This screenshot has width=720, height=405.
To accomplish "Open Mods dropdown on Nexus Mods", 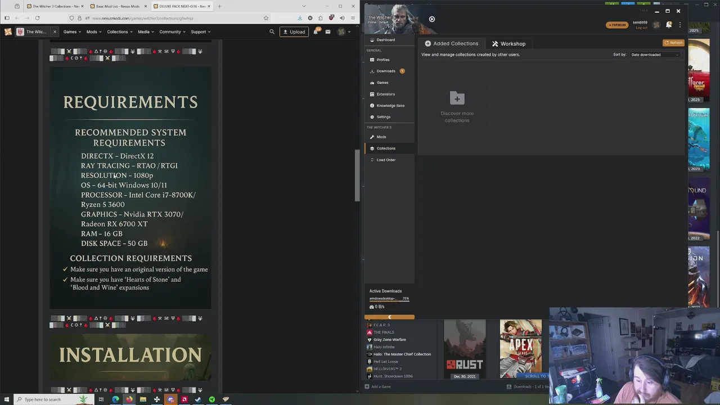I will pos(94,32).
